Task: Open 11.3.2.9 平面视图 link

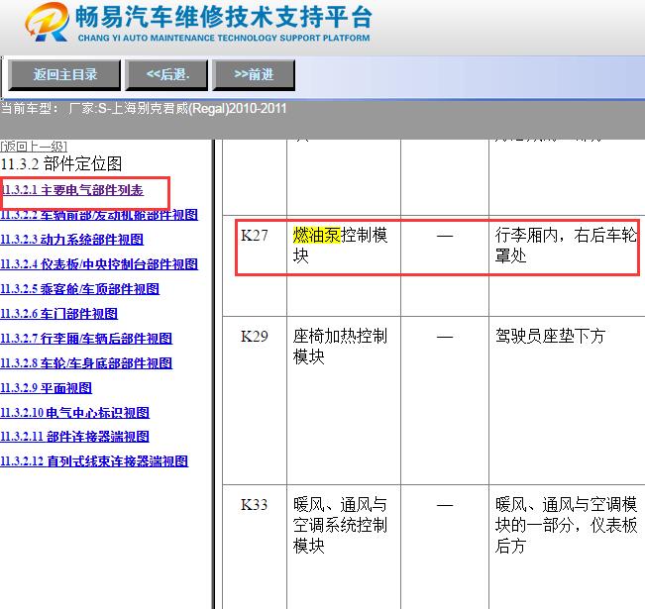Action: 46,388
